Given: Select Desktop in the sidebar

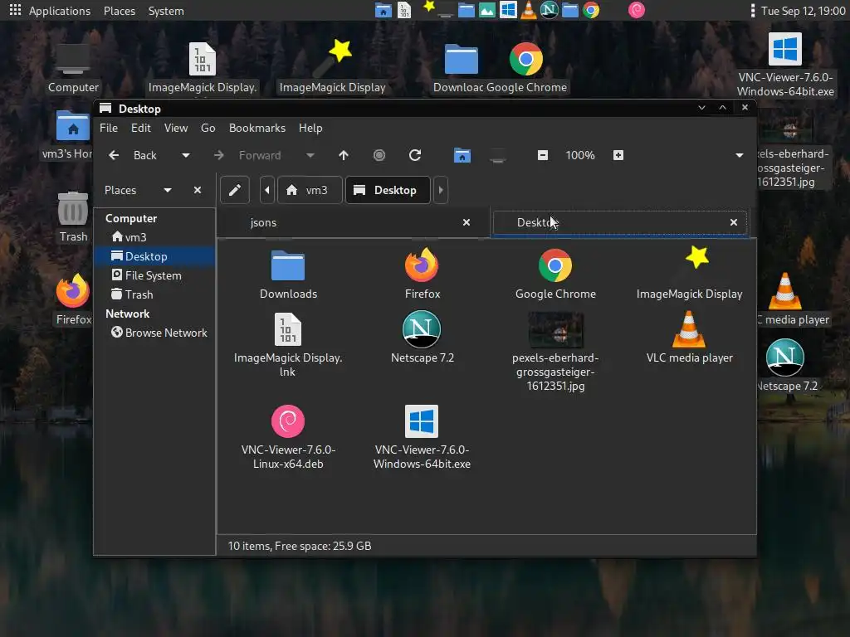Looking at the screenshot, I should pos(154,256).
